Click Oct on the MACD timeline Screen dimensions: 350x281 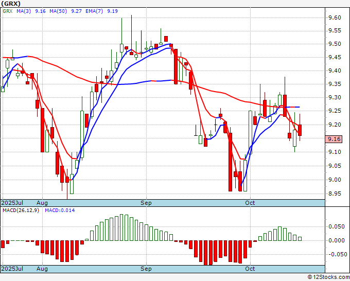[x=250, y=269]
